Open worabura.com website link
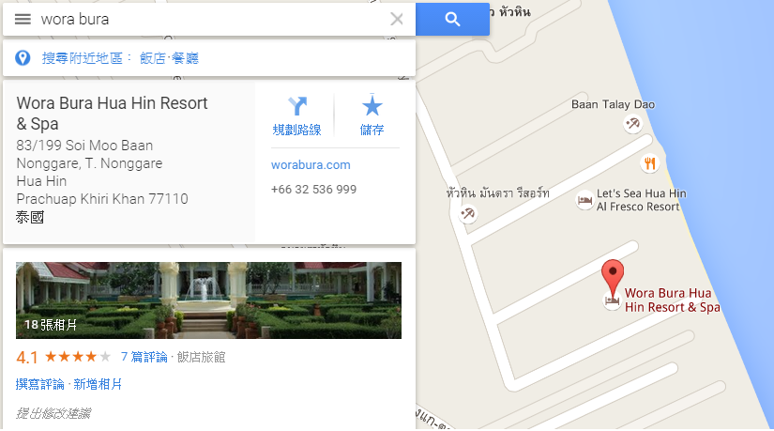Screen dimensions: 774x431 (311, 165)
